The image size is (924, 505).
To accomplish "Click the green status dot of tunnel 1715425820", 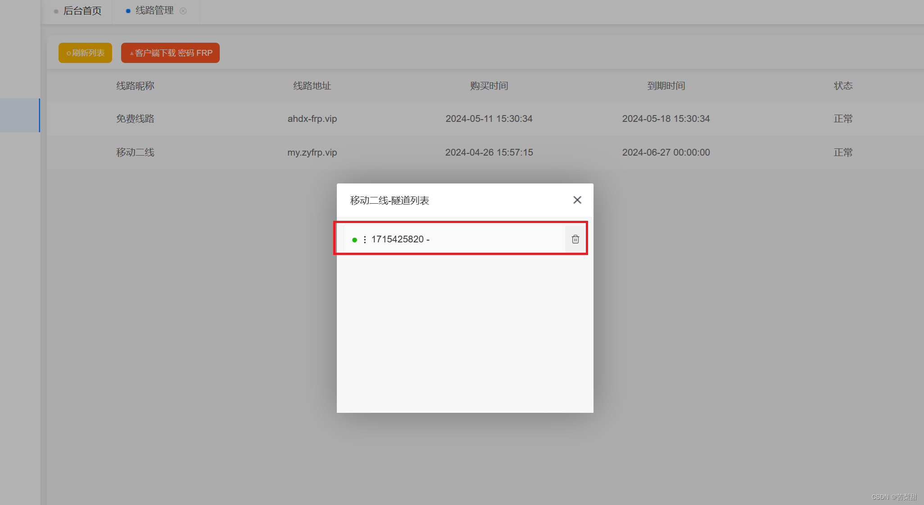I will [354, 240].
